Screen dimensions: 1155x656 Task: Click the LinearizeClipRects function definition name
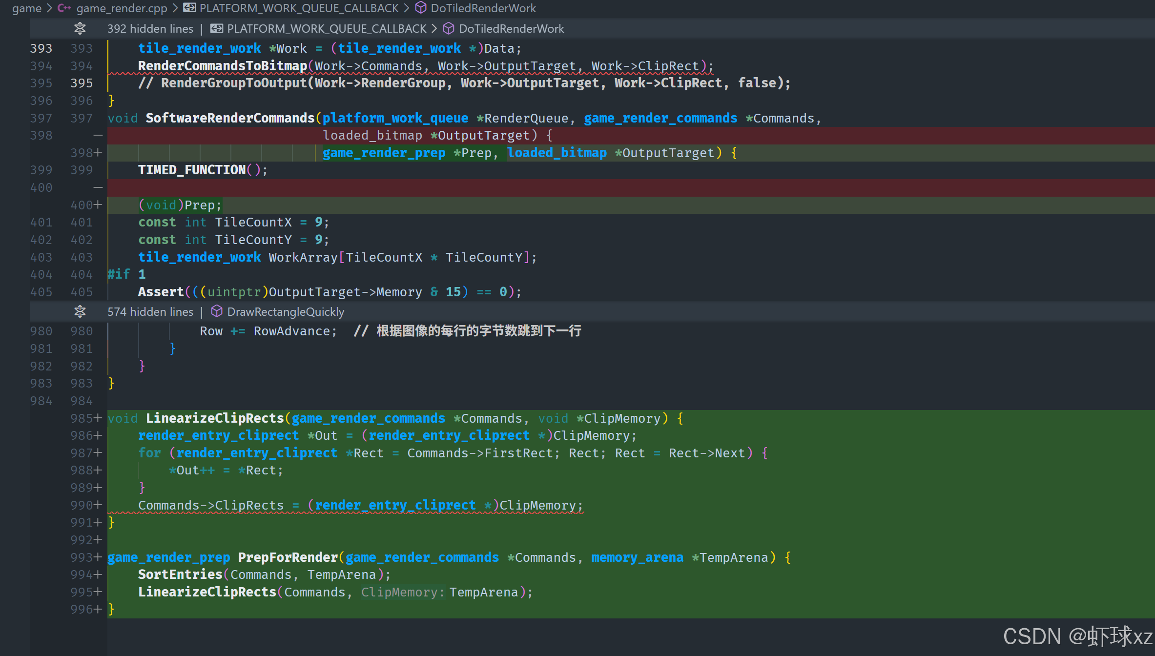tap(215, 418)
